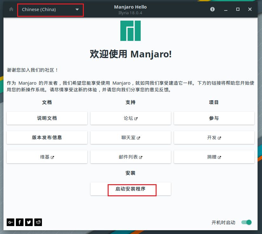This screenshot has width=262, height=234.
Task: Open Manjaro's Google+ page icon
Action: pyautogui.click(x=10, y=222)
